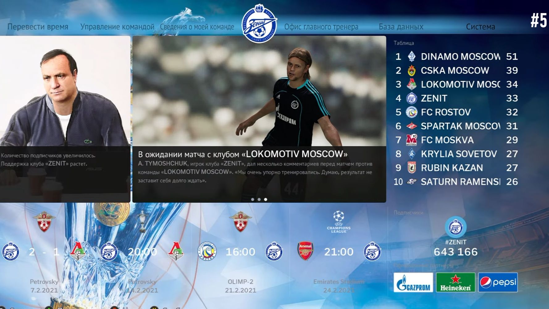Click Saturn Ramenskoe crest in table
The width and height of the screenshot is (549, 309).
[411, 182]
